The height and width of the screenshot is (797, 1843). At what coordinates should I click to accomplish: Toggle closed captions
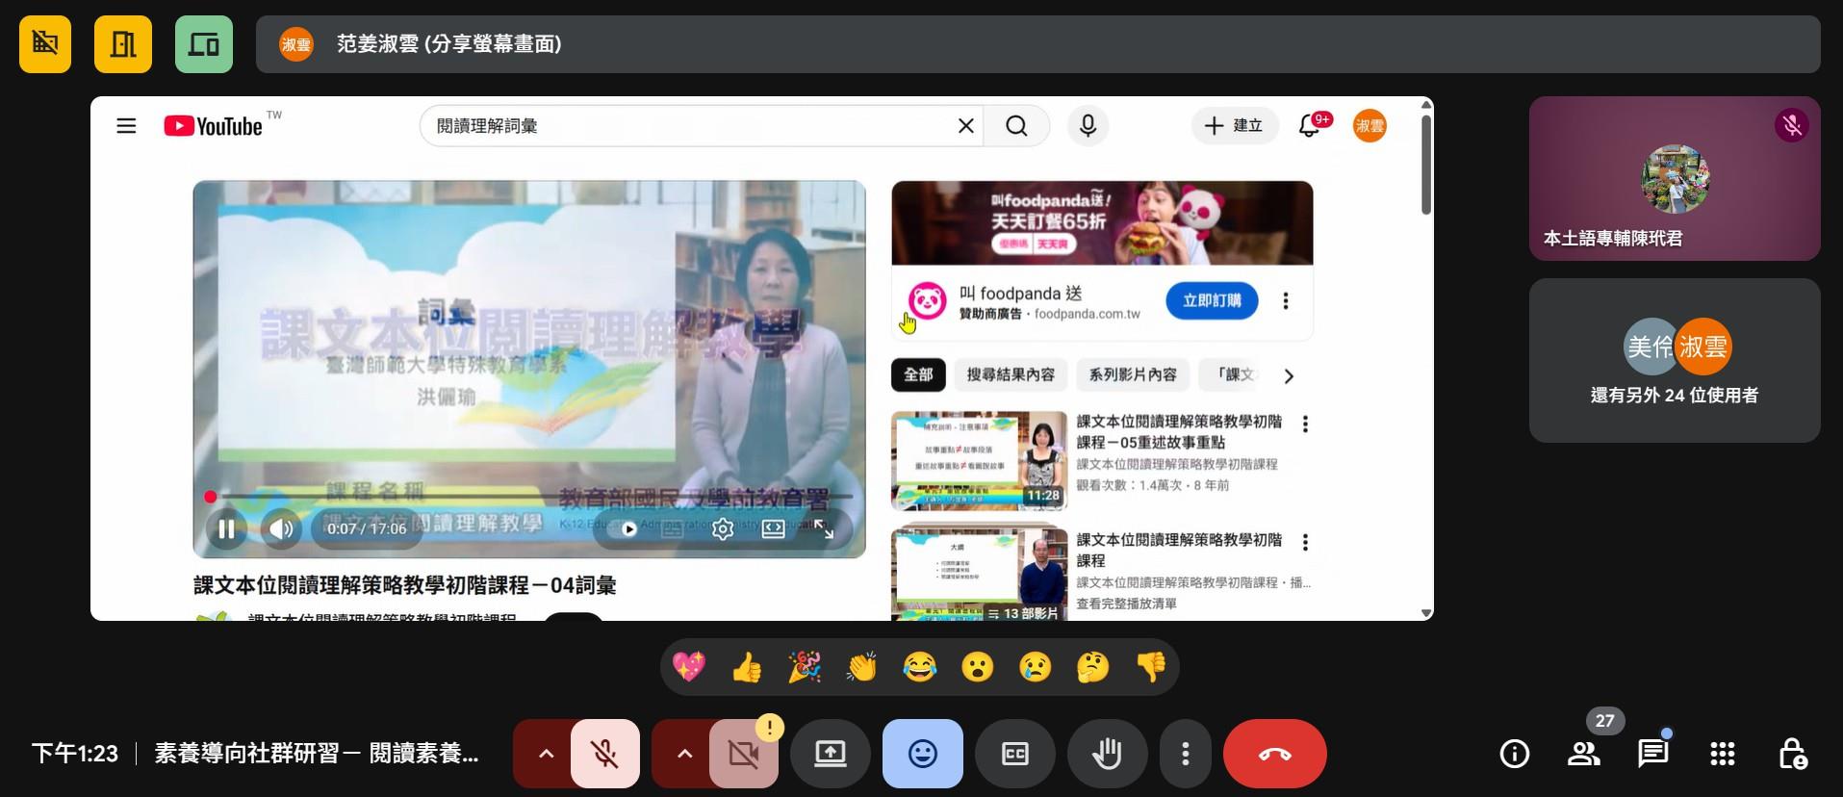[1014, 754]
